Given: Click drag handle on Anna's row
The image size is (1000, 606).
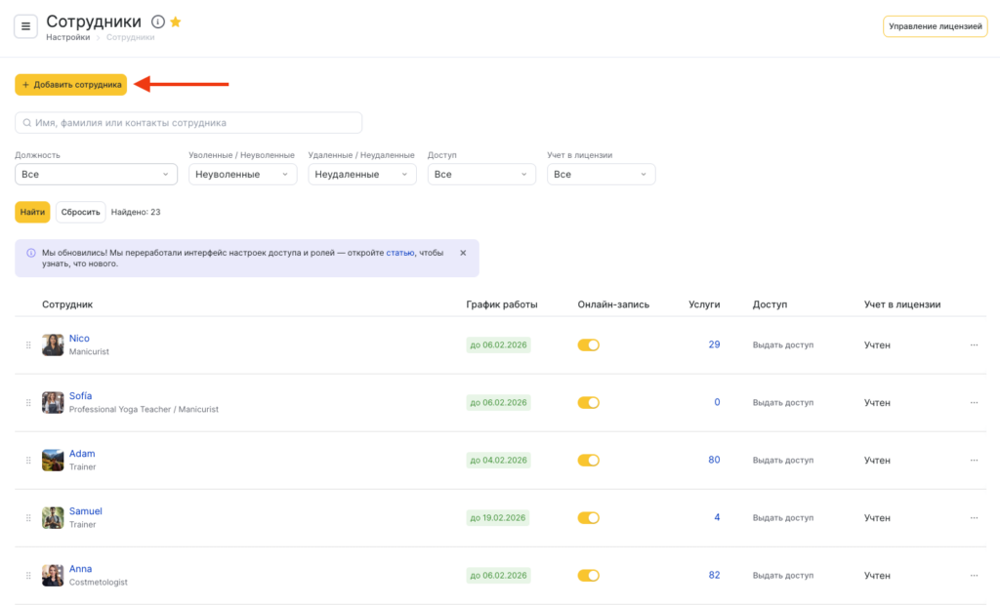Looking at the screenshot, I should coord(28,575).
